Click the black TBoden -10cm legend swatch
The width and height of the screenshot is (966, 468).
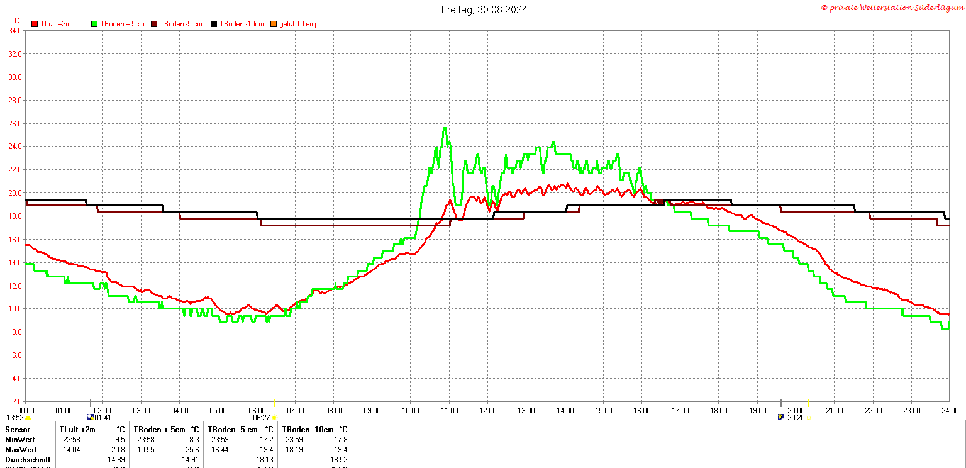214,24
